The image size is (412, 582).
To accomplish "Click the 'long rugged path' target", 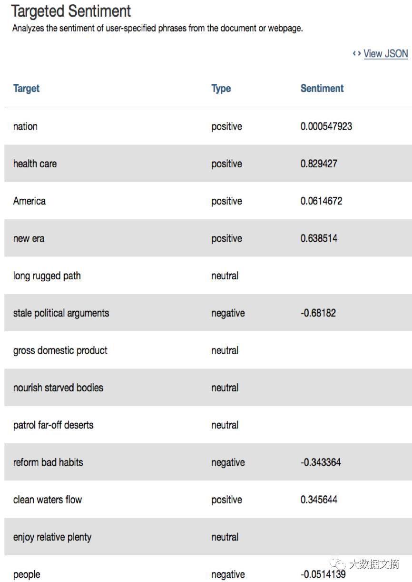I will pyautogui.click(x=47, y=276).
